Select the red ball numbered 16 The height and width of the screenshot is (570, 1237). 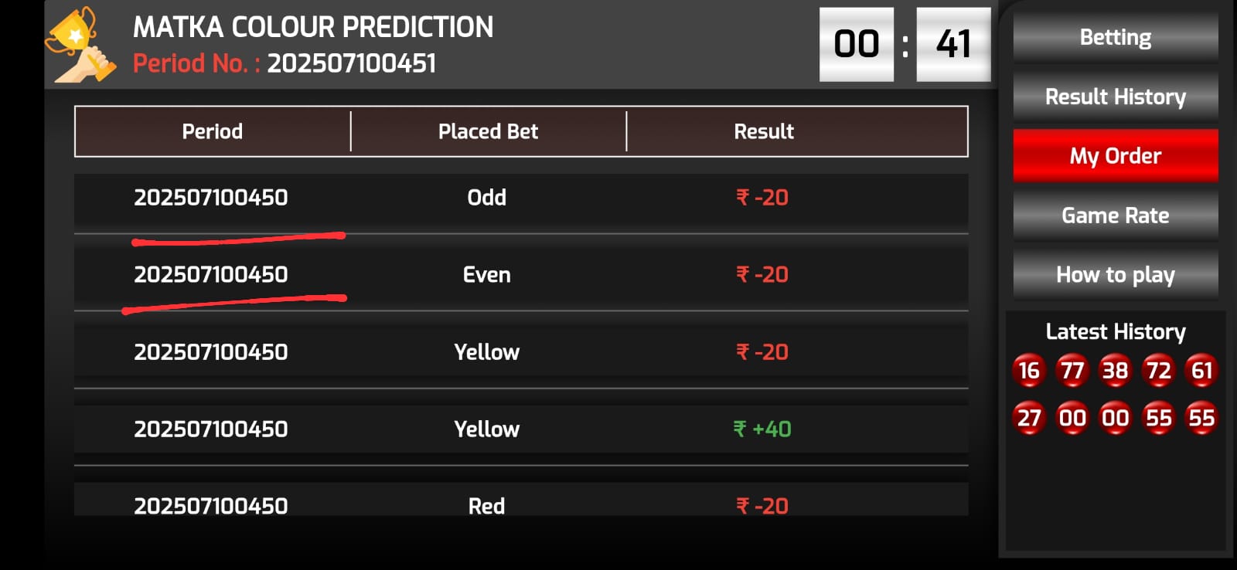coord(1028,371)
